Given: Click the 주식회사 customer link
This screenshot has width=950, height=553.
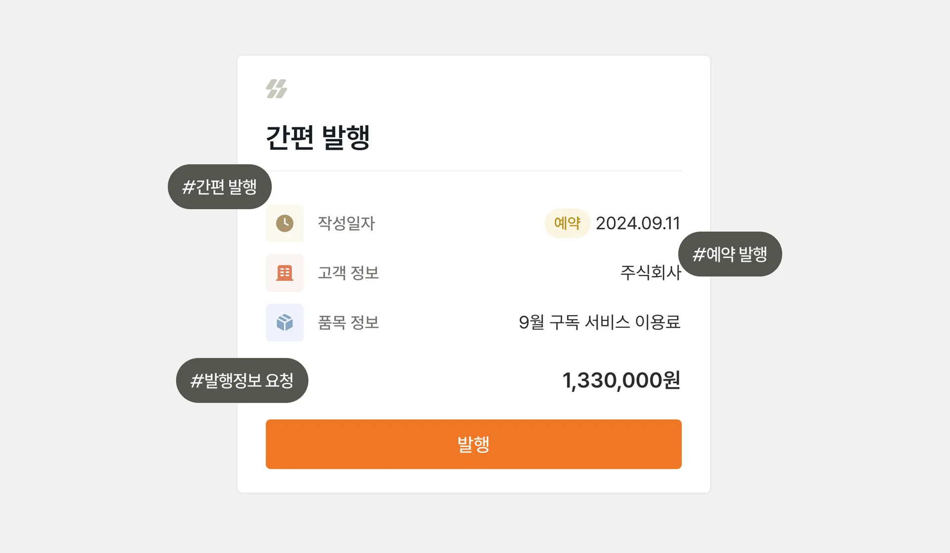Looking at the screenshot, I should (x=651, y=273).
